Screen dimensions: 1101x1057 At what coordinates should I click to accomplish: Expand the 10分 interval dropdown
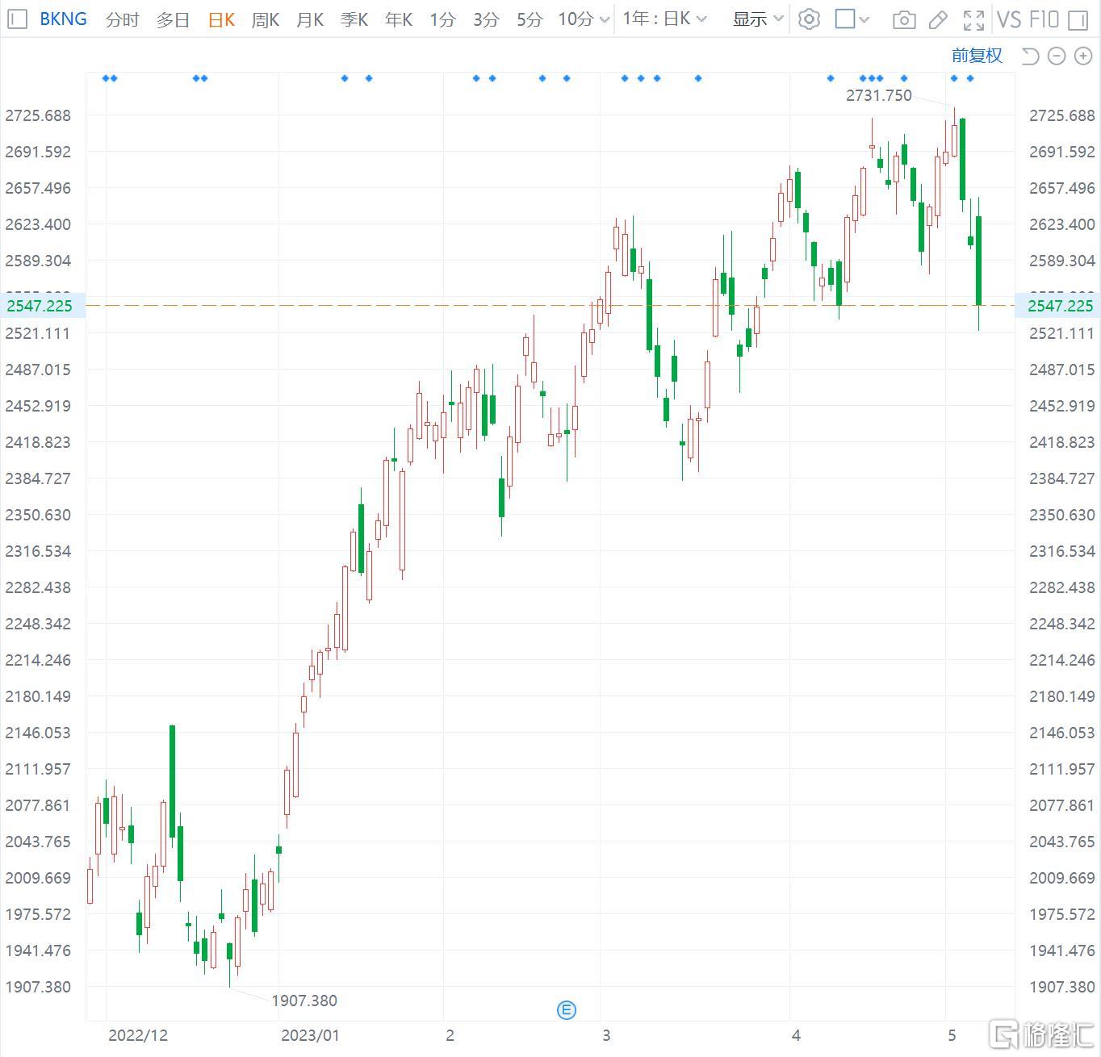(584, 19)
